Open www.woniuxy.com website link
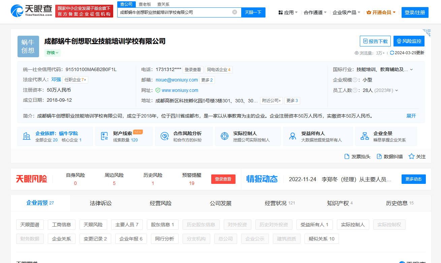 (180, 90)
